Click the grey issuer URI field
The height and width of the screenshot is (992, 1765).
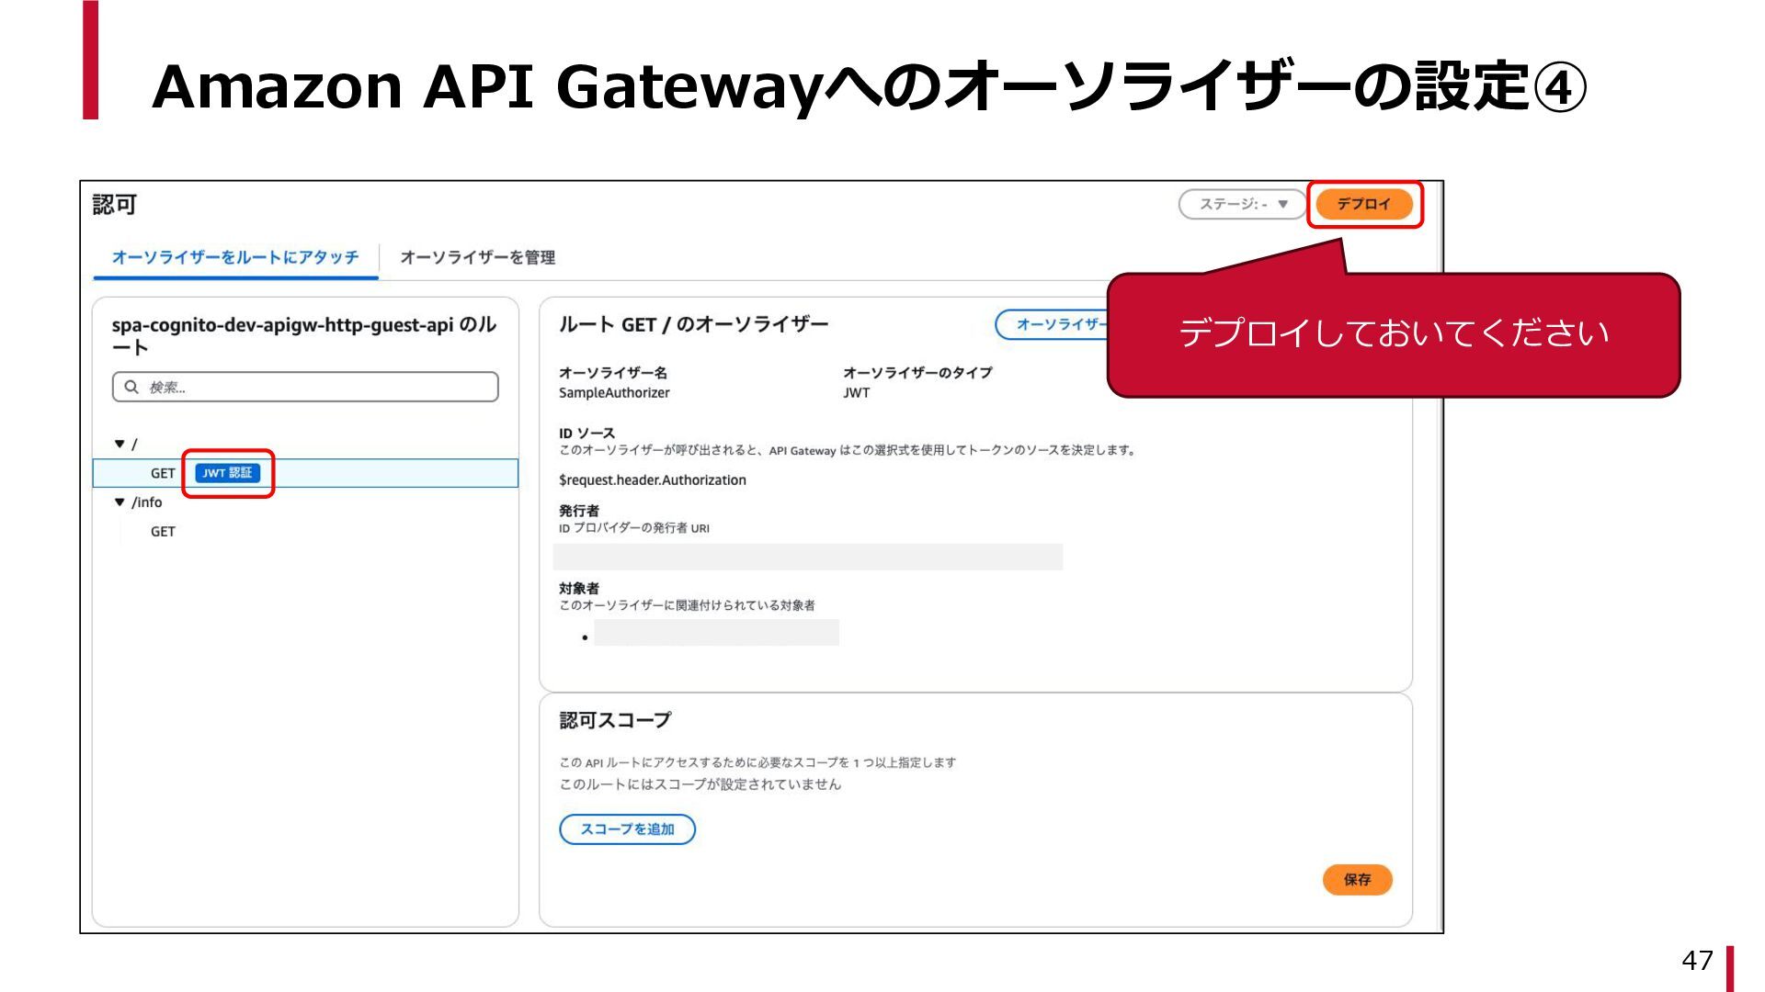click(807, 557)
